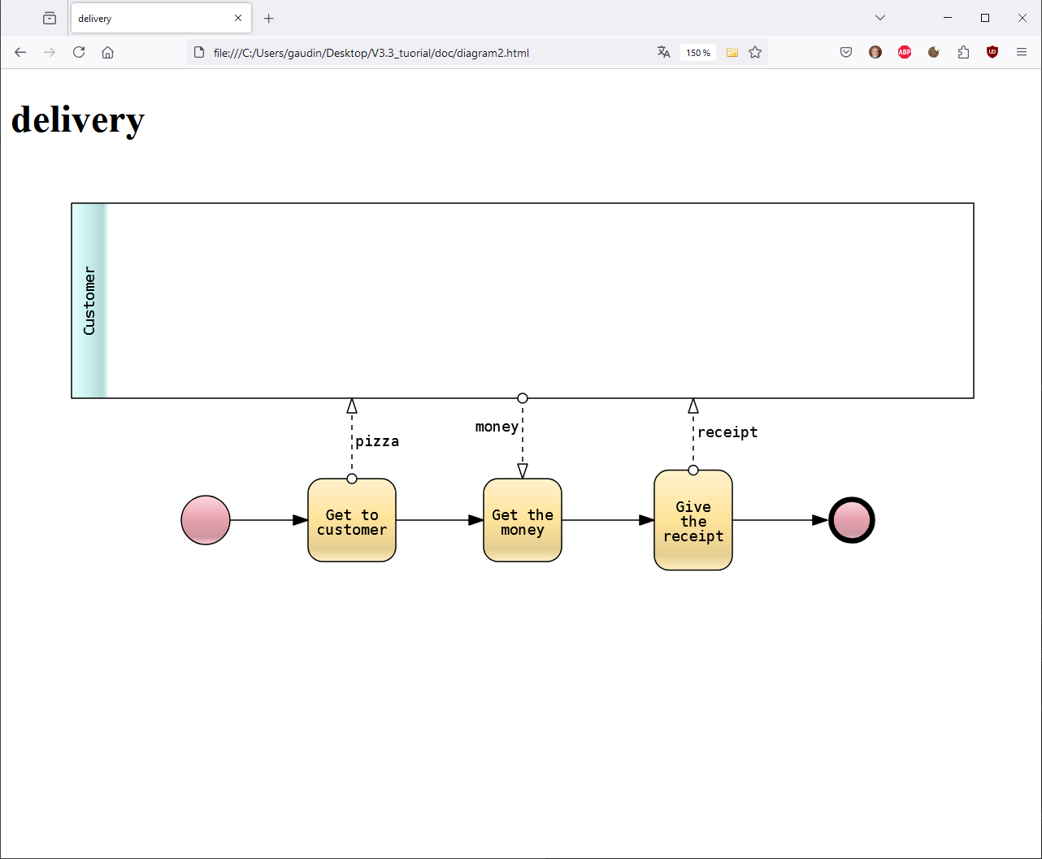The height and width of the screenshot is (859, 1042).
Task: Click the address bar URL field
Action: pyautogui.click(x=423, y=53)
